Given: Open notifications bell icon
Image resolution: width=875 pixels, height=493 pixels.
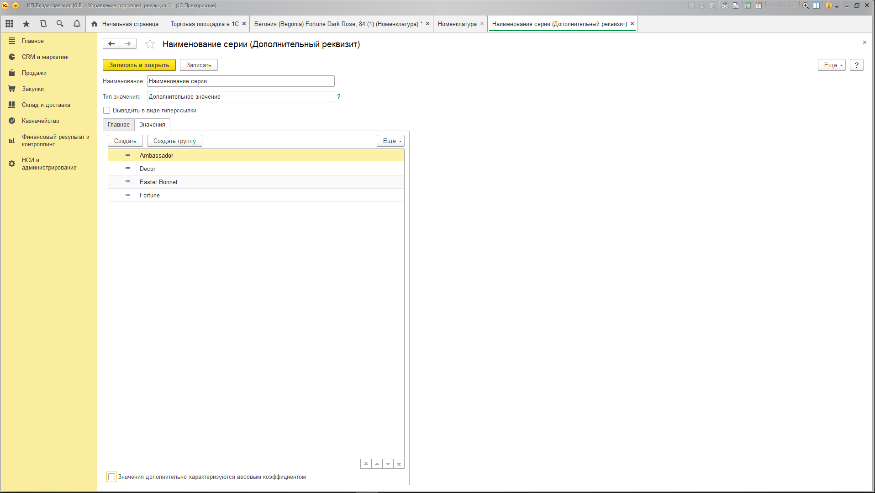Looking at the screenshot, I should 77,24.
